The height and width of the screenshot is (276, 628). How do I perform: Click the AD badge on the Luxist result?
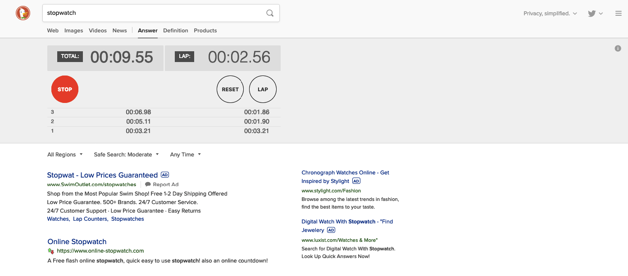click(331, 230)
